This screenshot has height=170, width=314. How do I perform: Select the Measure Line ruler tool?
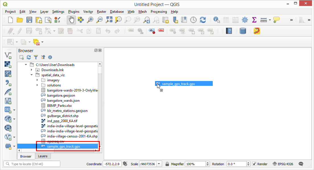264,20
